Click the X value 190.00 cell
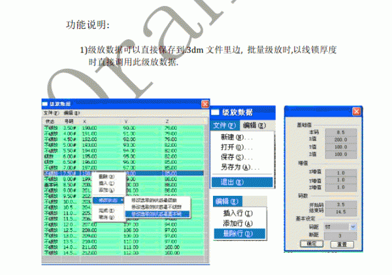This screenshot has height=275, width=392. 90,128
